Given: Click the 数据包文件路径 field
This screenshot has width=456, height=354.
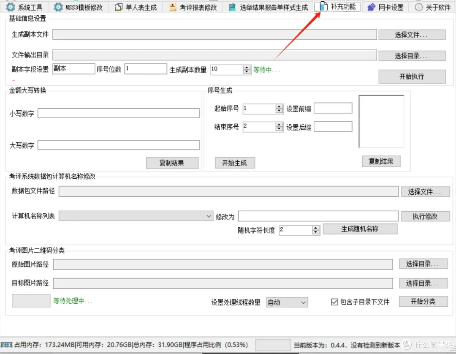Looking at the screenshot, I should [x=228, y=191].
